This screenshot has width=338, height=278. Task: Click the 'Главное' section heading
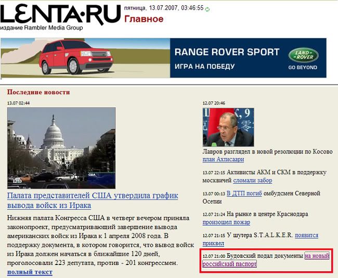point(144,19)
